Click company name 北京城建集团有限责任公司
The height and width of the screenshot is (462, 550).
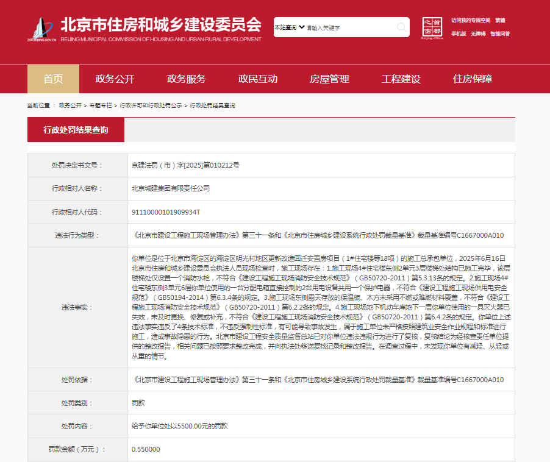(171, 188)
